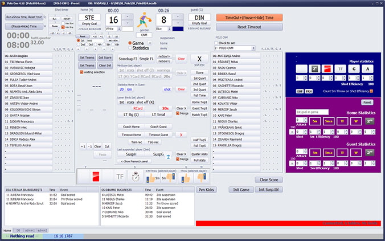Select the Game radio button

click(x=130, y=43)
